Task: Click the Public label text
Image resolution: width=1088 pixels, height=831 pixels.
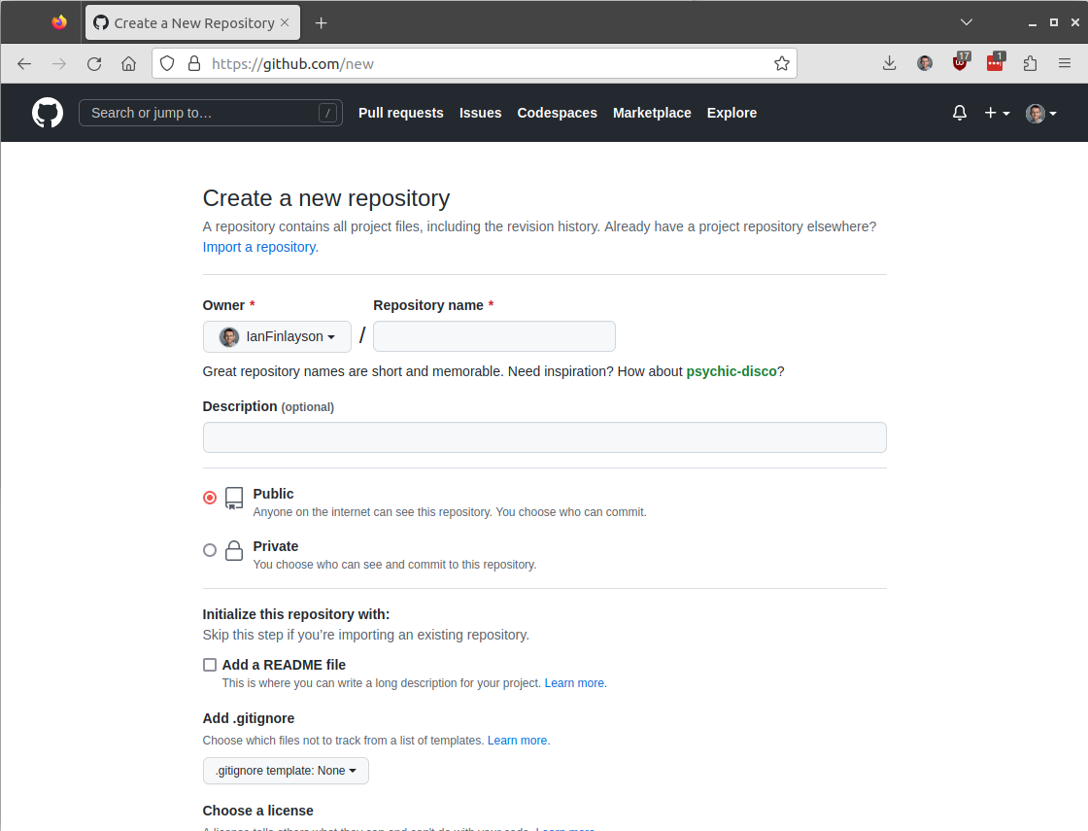Action: 273,494
